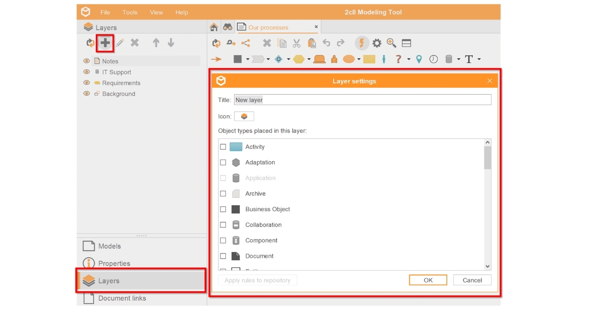The image size is (593, 310).
Task: Toggle the Archive checkbox
Action: [223, 194]
